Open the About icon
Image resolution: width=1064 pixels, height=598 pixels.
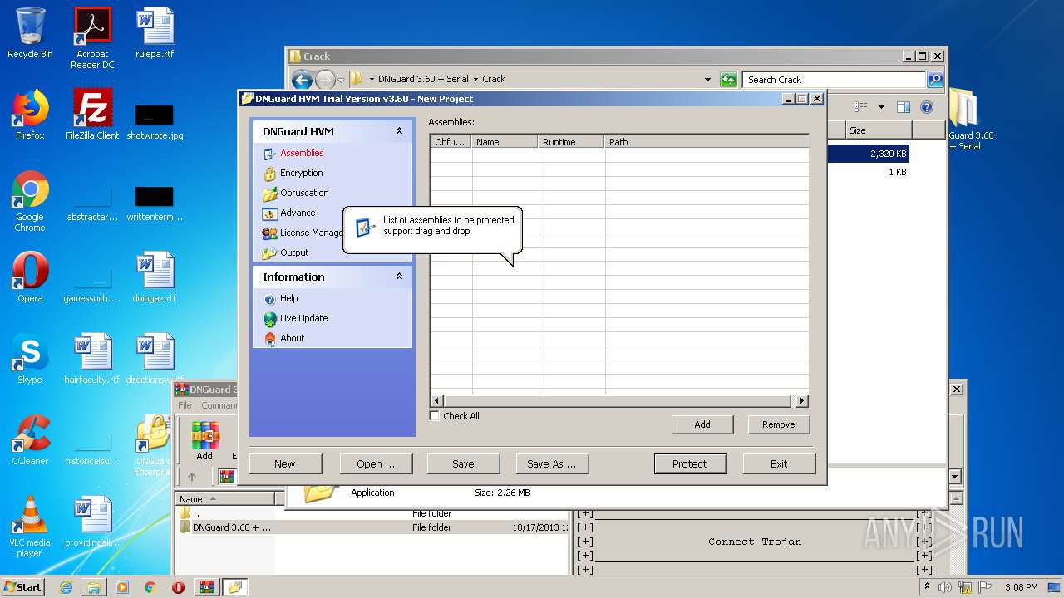click(269, 339)
